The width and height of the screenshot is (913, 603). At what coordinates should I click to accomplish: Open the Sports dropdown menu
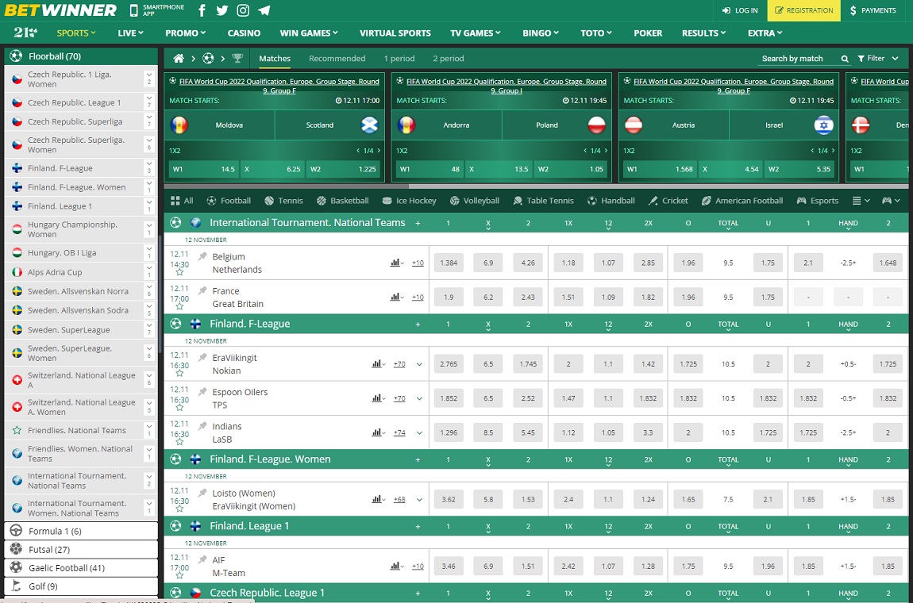point(76,33)
